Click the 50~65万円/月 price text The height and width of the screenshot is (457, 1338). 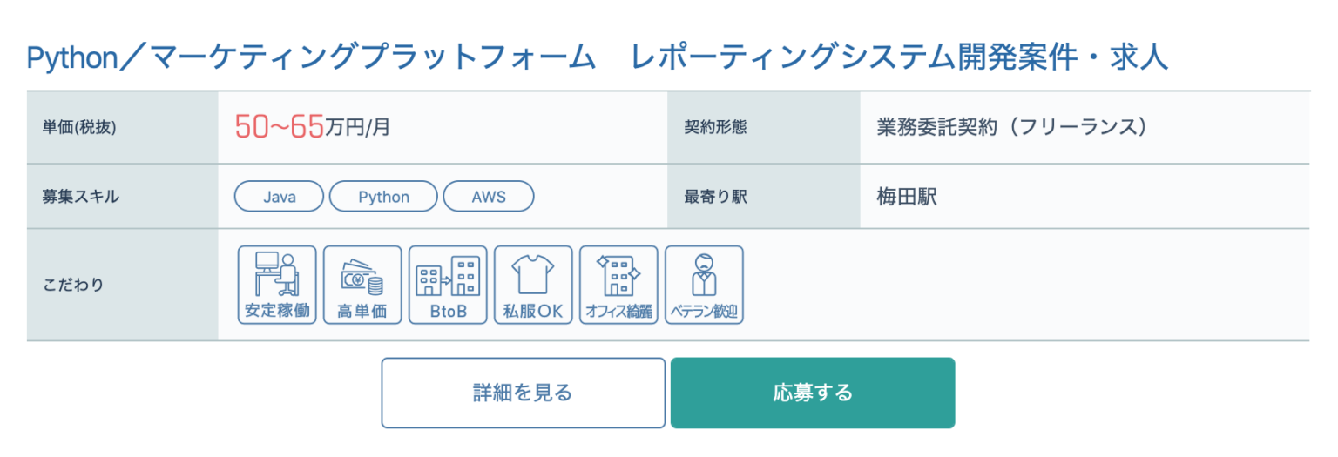(313, 127)
